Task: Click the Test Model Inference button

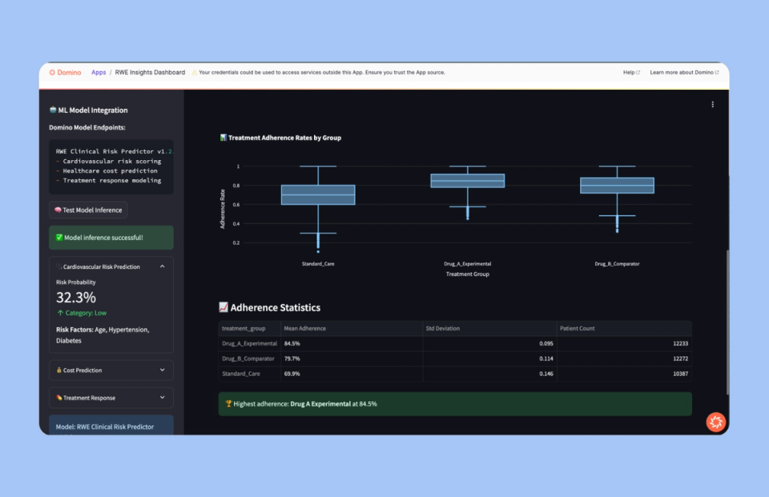Action: coord(88,210)
